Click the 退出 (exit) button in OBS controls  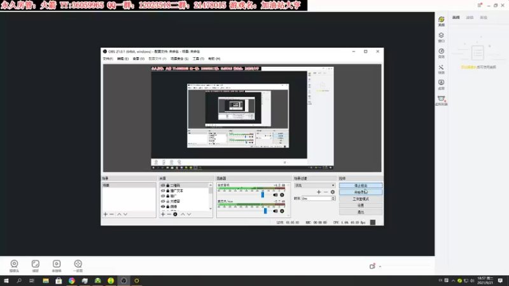(361, 212)
